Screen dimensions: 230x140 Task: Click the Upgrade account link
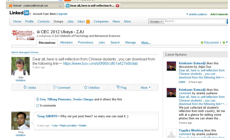point(62,14)
